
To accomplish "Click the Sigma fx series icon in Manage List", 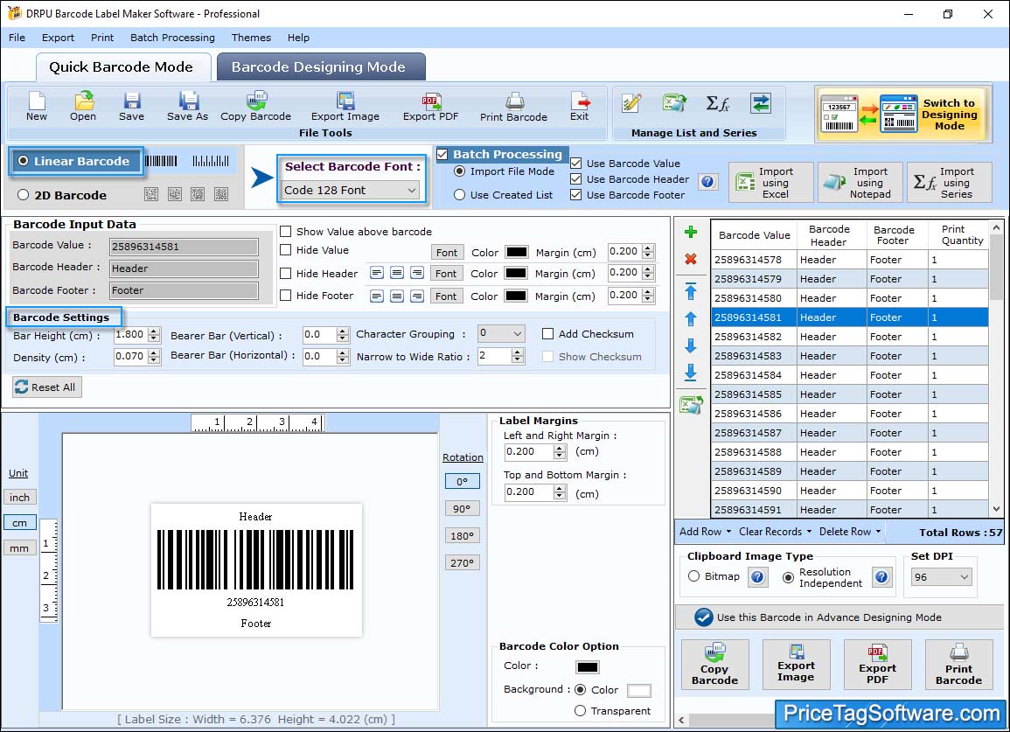I will [718, 103].
